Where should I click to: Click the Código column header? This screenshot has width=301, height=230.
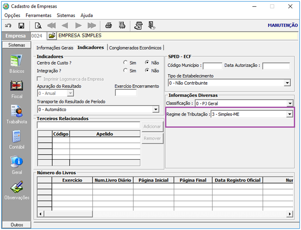[x=61, y=134]
